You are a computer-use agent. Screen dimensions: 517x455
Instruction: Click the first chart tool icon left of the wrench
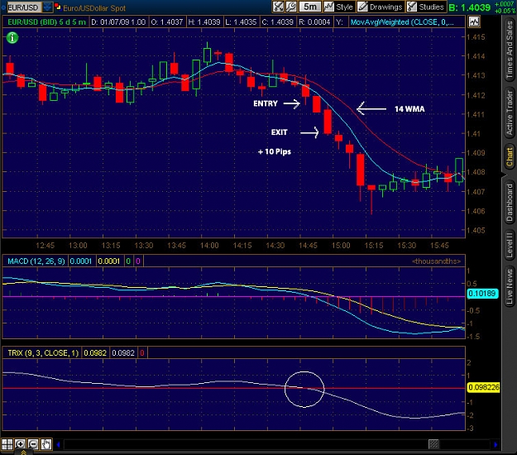[x=278, y=7]
